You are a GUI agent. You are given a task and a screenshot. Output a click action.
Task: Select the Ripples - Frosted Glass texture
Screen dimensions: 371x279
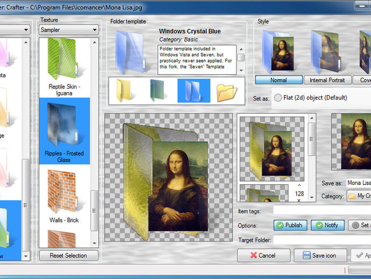pos(65,131)
